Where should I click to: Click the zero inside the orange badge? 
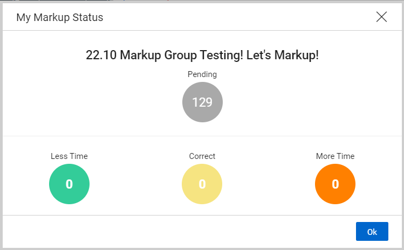point(335,184)
